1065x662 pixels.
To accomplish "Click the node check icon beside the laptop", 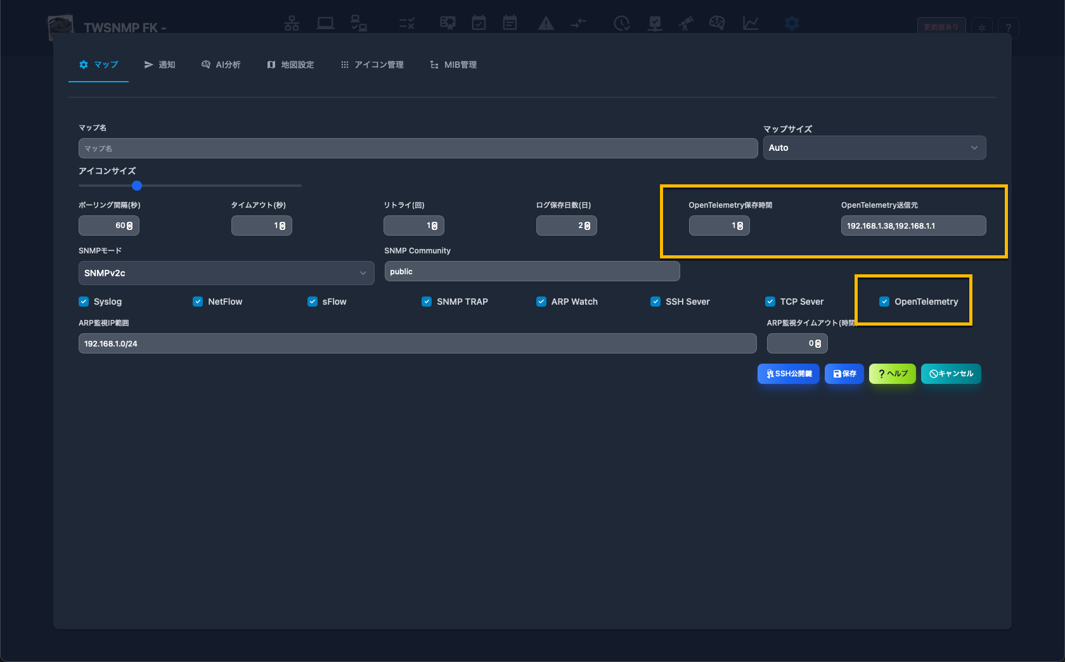I will click(x=359, y=23).
